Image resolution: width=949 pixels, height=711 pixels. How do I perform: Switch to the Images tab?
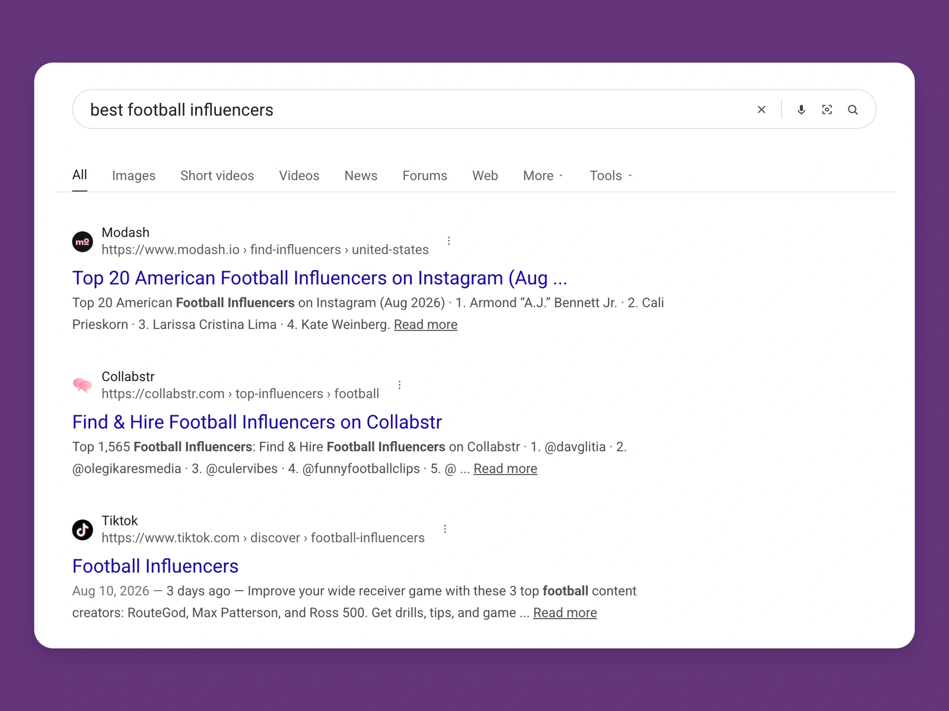(133, 176)
